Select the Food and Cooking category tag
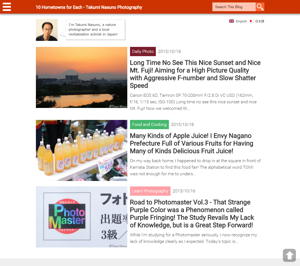300x266 pixels. [x=149, y=125]
